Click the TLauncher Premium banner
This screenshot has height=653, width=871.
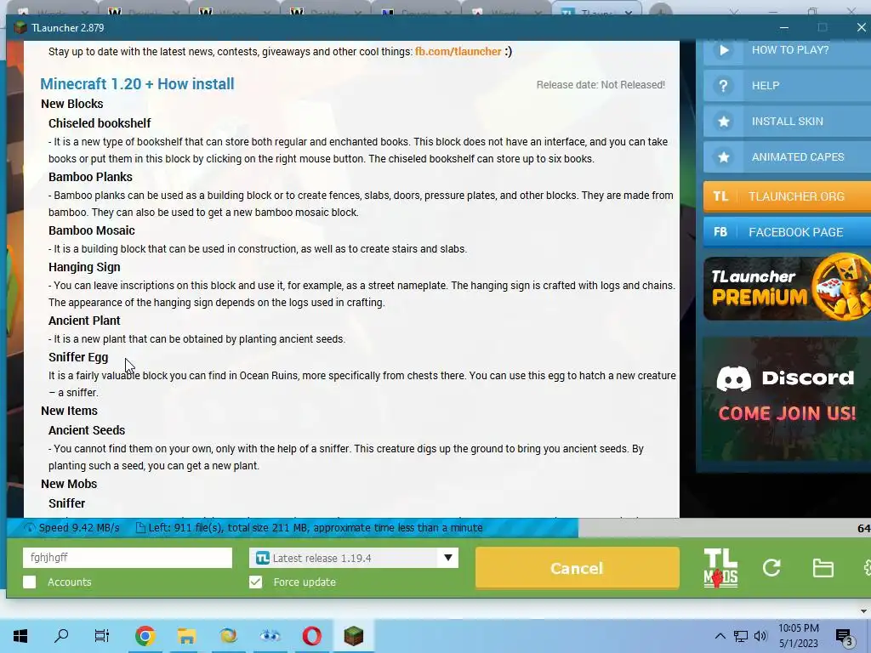[x=787, y=288]
